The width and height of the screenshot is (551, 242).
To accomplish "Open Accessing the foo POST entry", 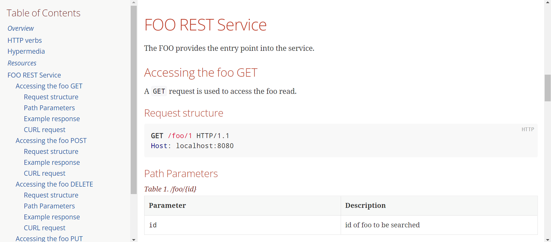I will tap(51, 141).
